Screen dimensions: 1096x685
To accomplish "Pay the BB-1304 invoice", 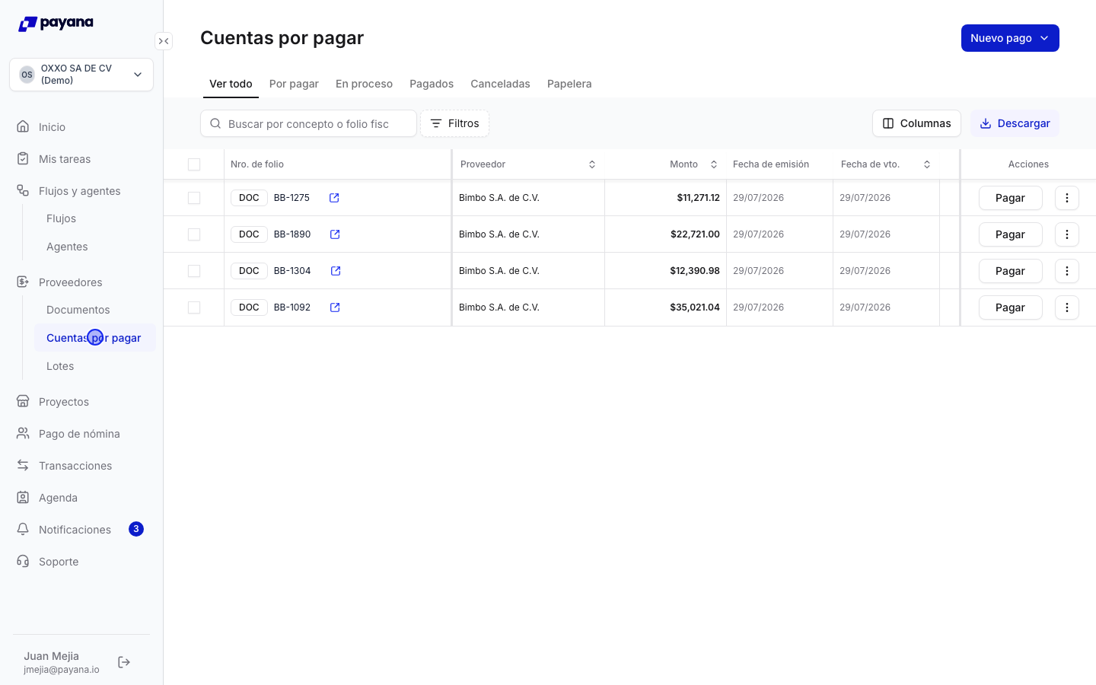I will (x=1010, y=271).
